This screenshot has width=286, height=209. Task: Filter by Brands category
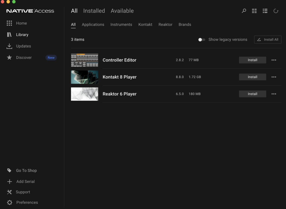(185, 24)
